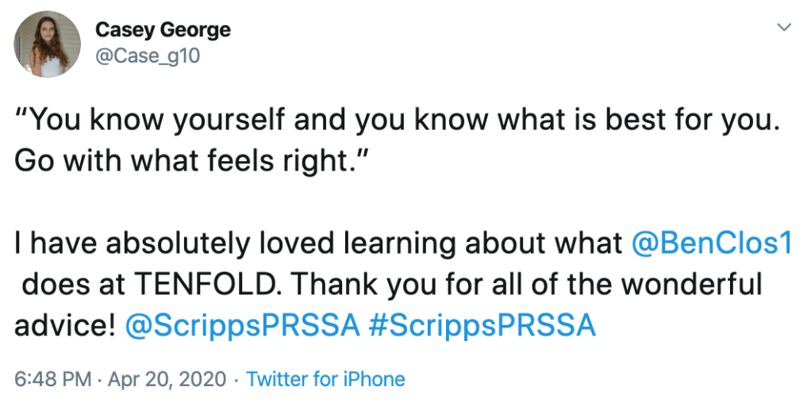
Task: Open the @BenClos1 mention link
Action: click(712, 243)
